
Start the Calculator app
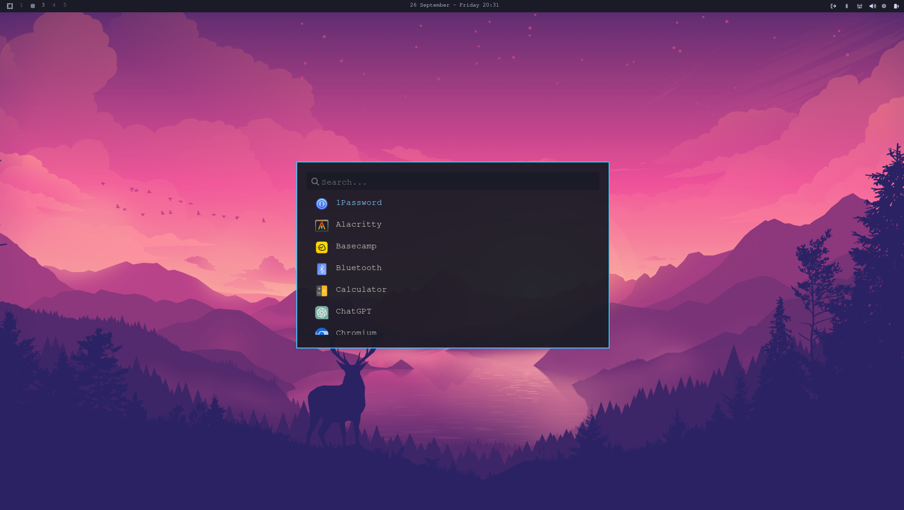pos(361,290)
